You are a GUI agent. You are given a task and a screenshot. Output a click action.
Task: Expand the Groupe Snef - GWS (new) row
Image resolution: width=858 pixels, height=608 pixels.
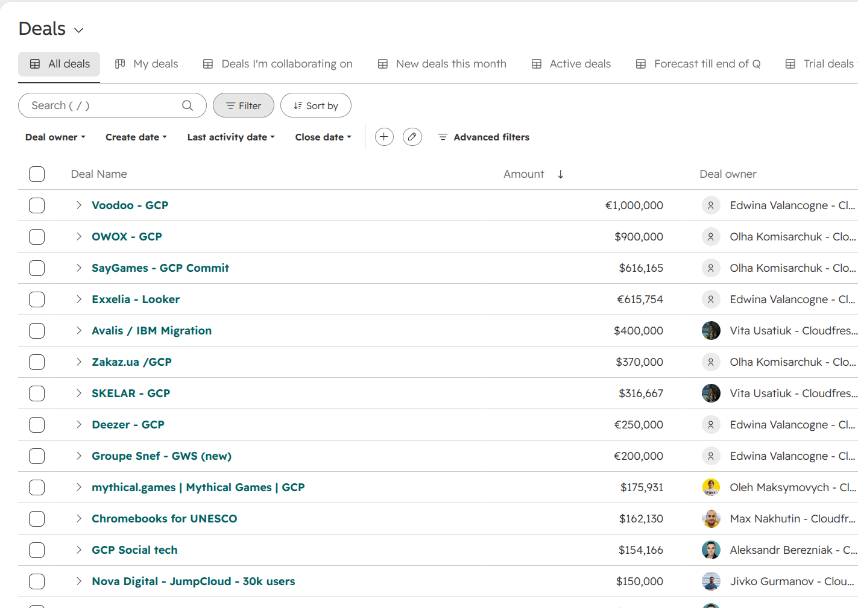pyautogui.click(x=79, y=456)
